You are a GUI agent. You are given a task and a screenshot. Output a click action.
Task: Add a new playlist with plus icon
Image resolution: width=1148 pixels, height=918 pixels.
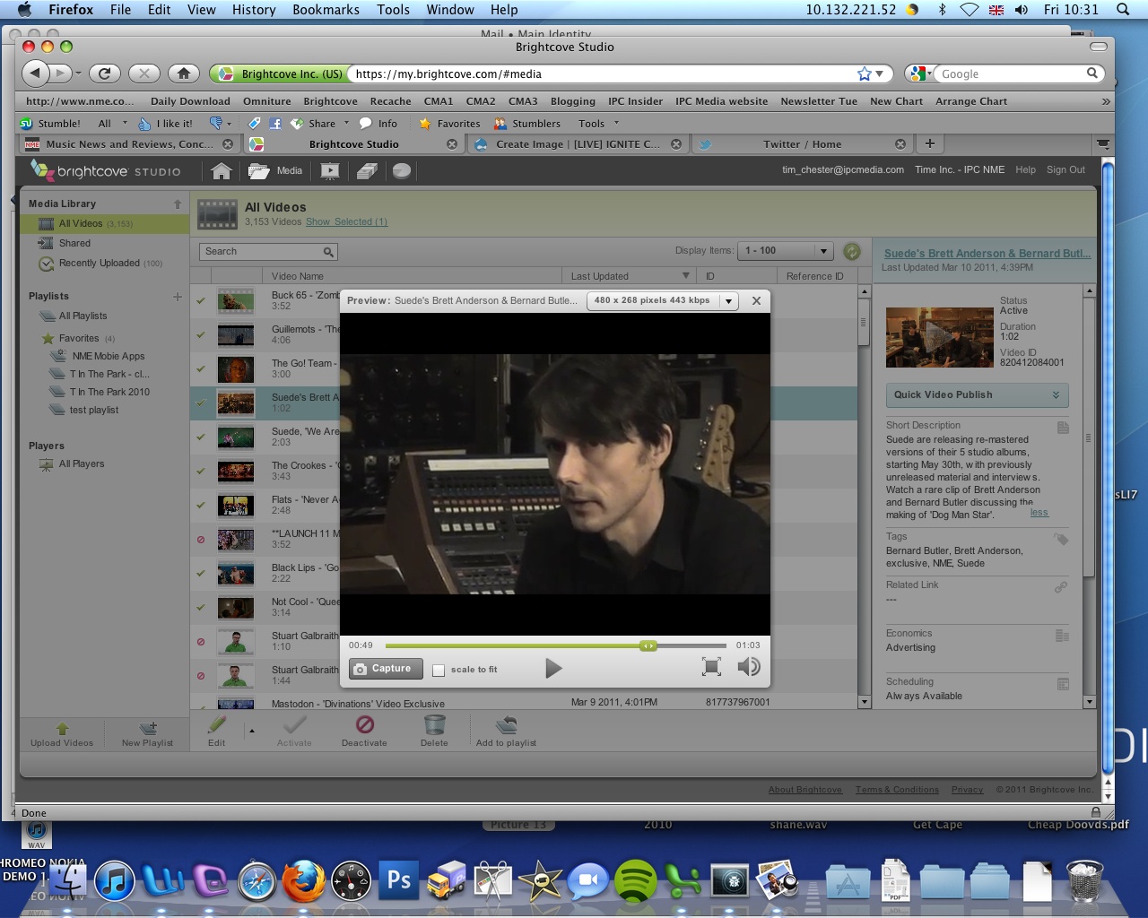[177, 297]
